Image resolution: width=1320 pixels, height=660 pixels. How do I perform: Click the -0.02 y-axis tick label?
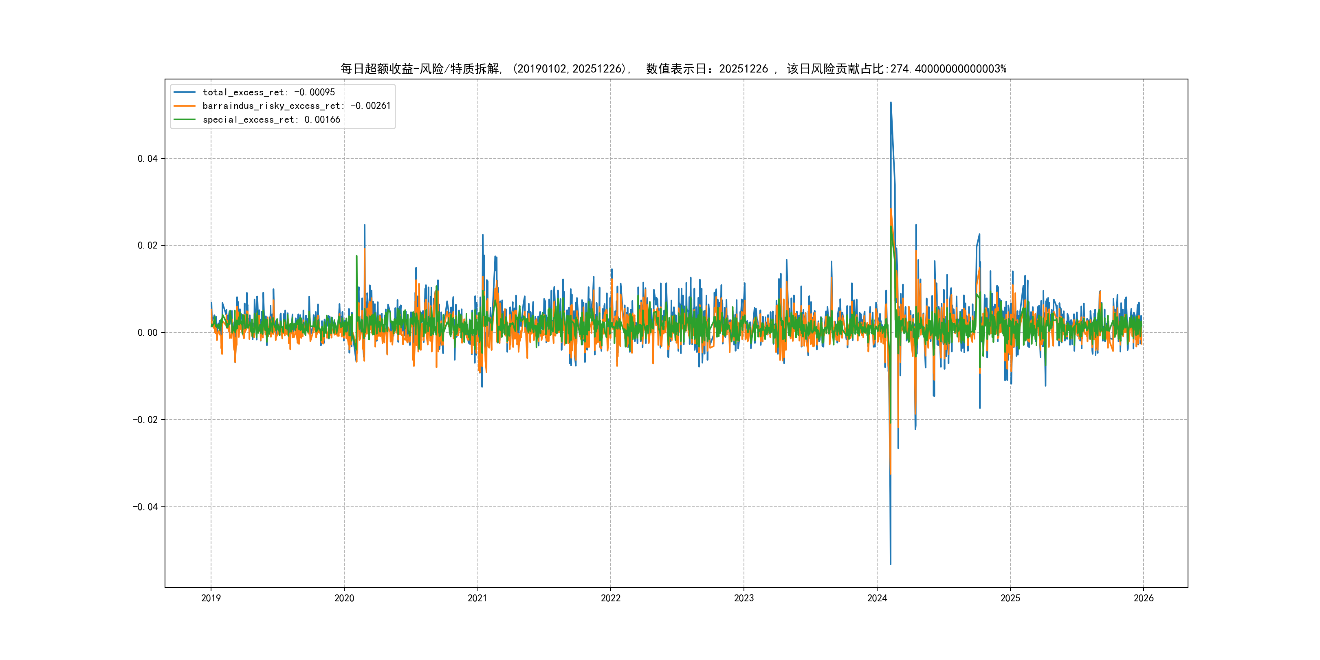(145, 420)
